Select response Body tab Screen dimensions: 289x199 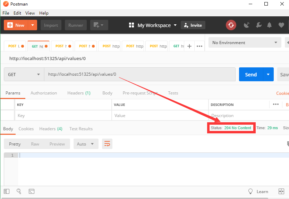click(8, 129)
